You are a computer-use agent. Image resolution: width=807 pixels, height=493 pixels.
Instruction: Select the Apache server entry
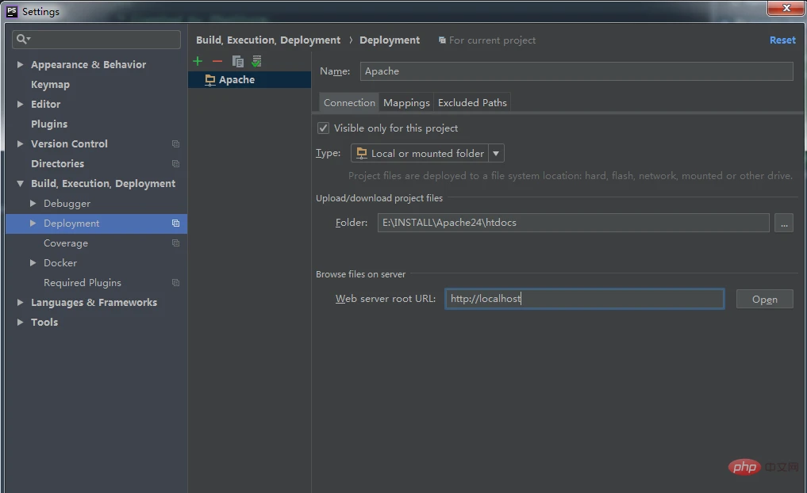pos(250,80)
